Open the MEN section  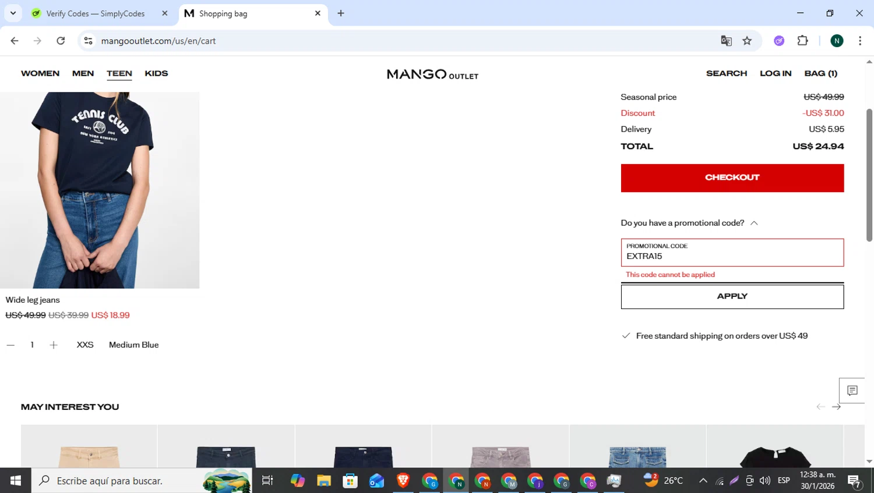click(x=83, y=73)
